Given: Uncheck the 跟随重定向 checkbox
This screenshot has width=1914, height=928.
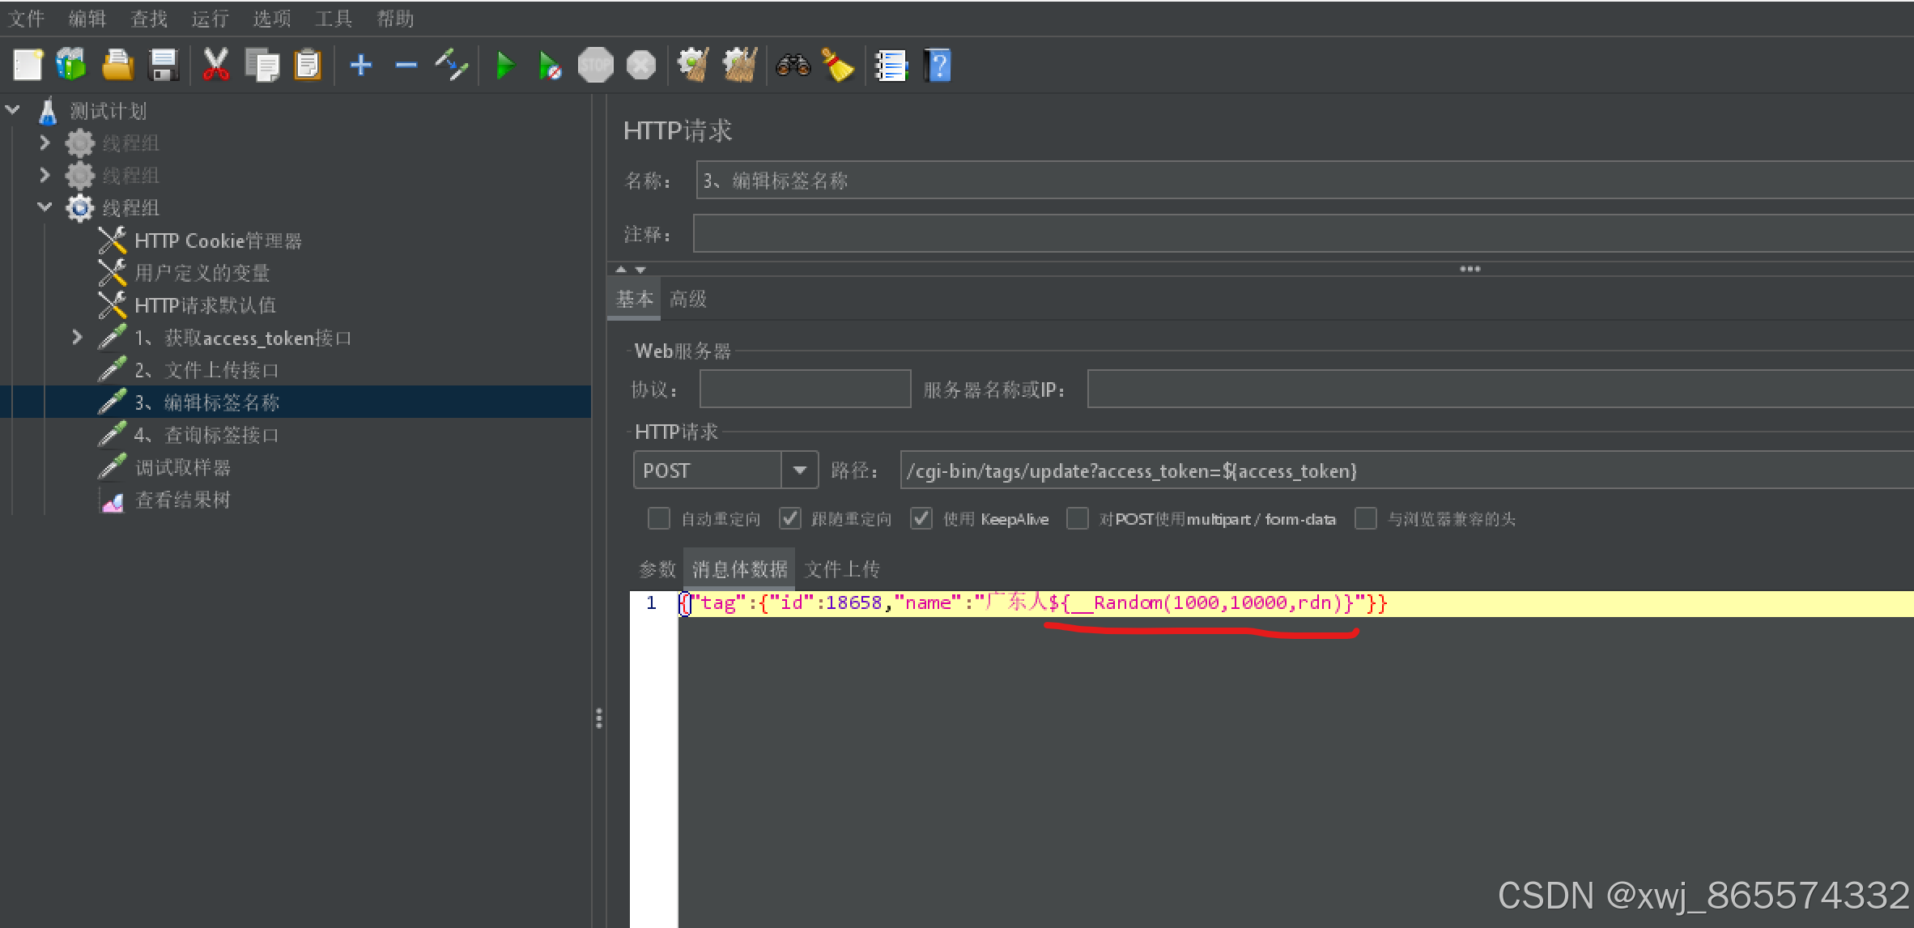Looking at the screenshot, I should 790,518.
